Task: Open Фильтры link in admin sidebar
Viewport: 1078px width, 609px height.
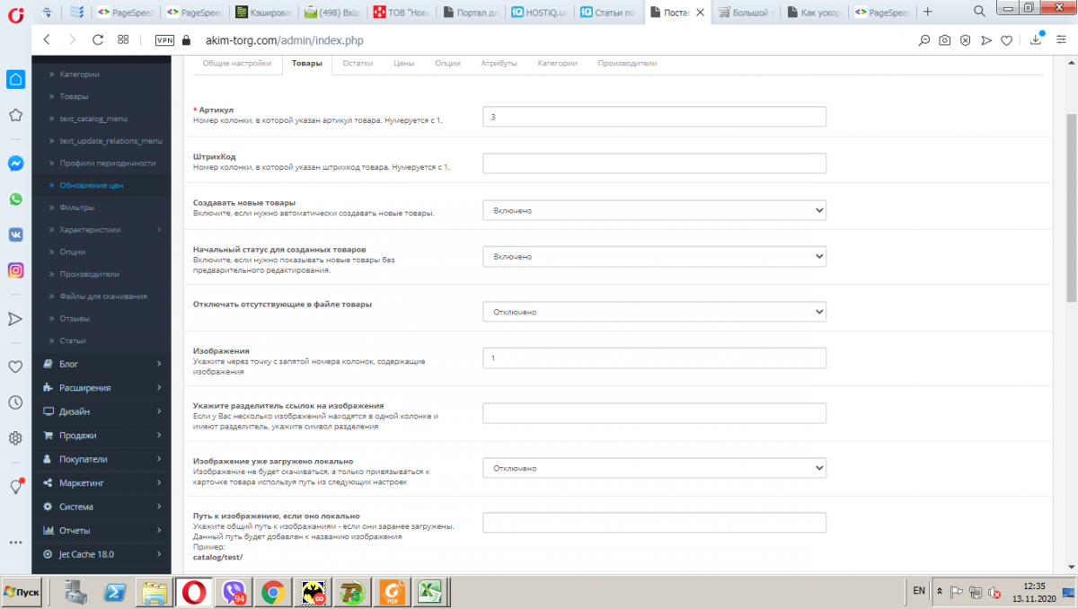Action: (x=76, y=207)
